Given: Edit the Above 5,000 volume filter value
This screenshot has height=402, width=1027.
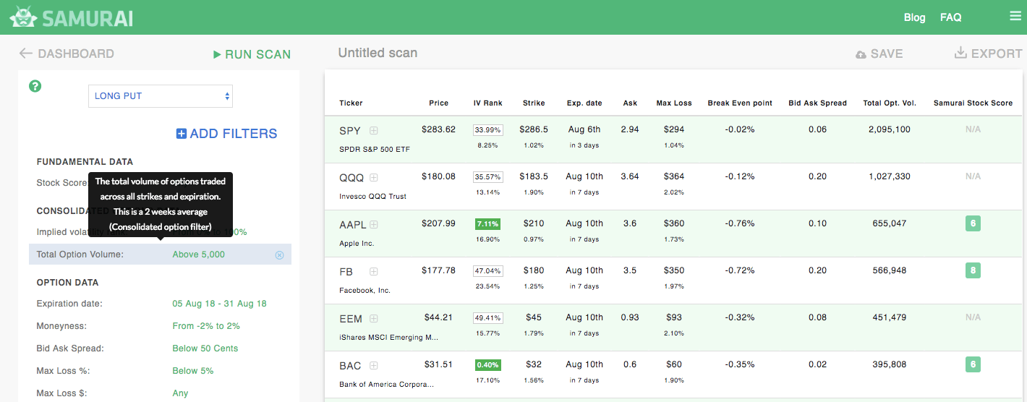Looking at the screenshot, I should point(198,255).
